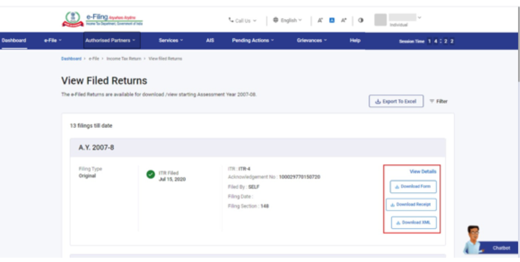Open the Filter options
The height and width of the screenshot is (262, 520).
pos(438,101)
